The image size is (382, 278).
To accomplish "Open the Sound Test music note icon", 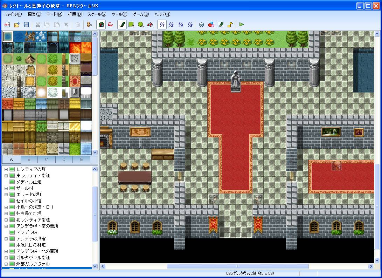I will coord(230,25).
